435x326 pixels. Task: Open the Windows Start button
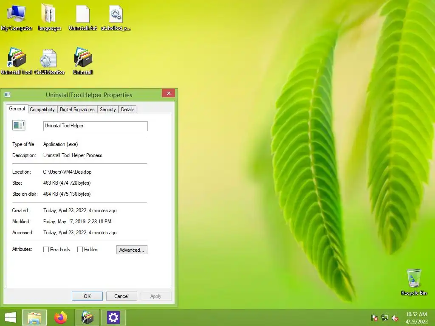11,318
